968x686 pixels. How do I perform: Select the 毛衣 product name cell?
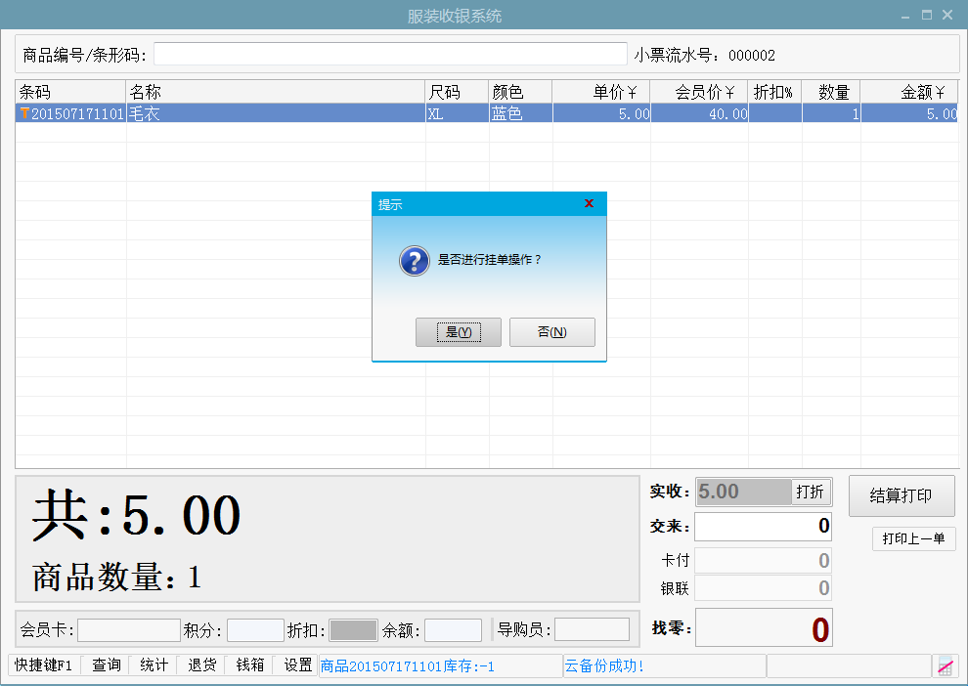276,113
